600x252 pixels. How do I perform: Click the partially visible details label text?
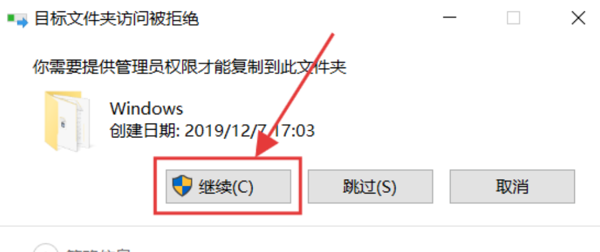[x=98, y=250]
